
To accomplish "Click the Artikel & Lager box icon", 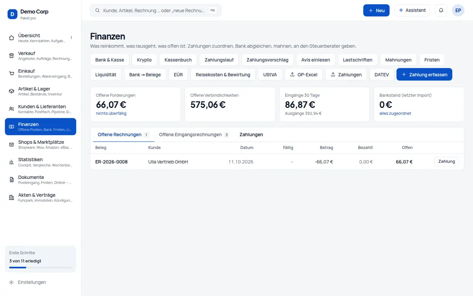I will coord(12,91).
